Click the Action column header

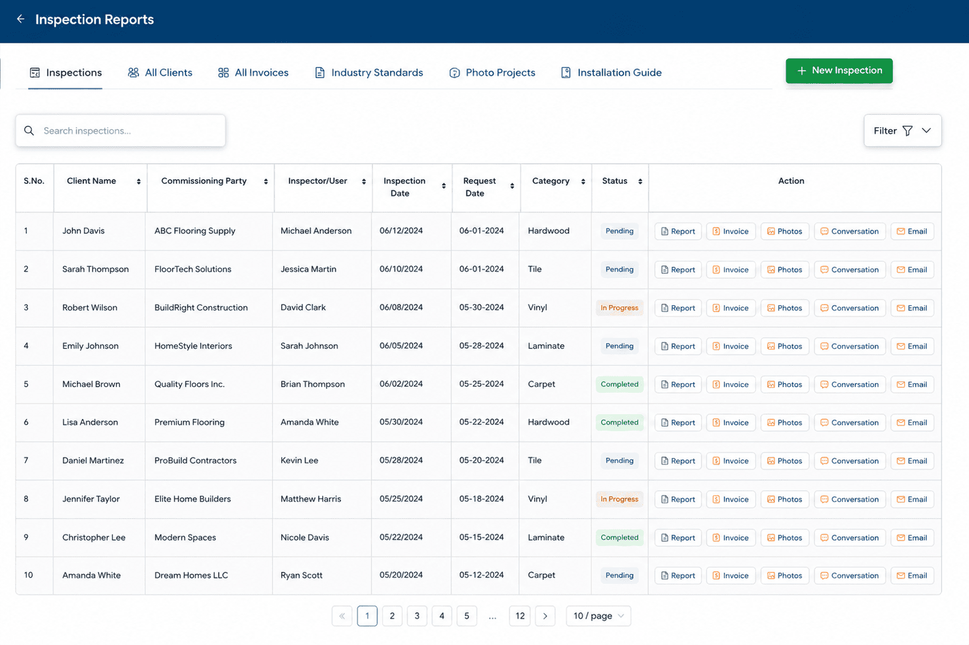coord(791,181)
